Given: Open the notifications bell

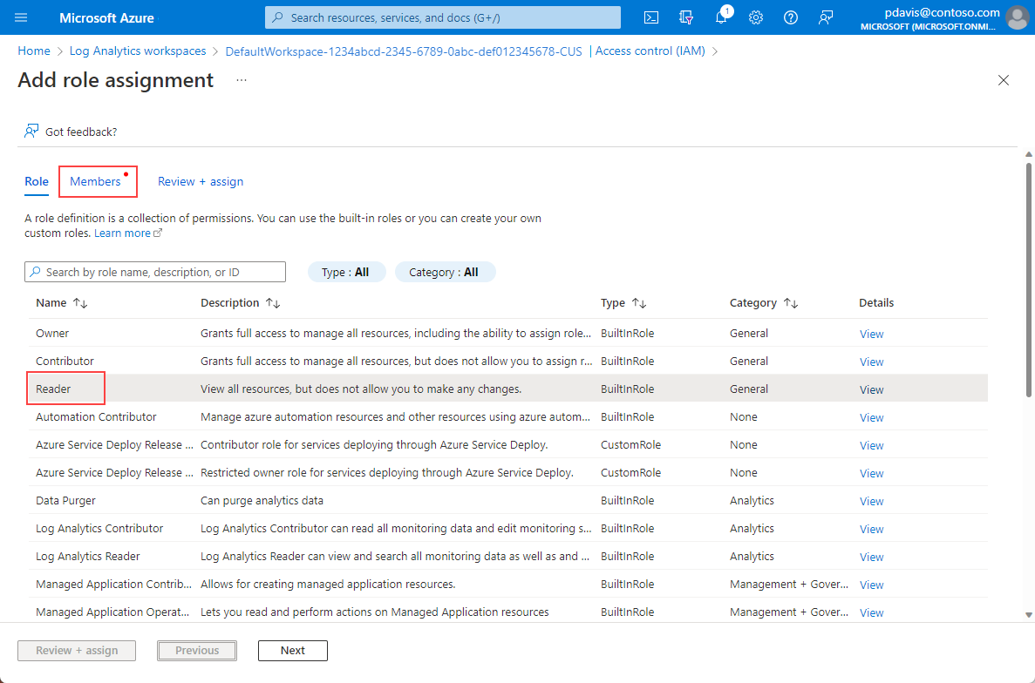Looking at the screenshot, I should coord(721,17).
